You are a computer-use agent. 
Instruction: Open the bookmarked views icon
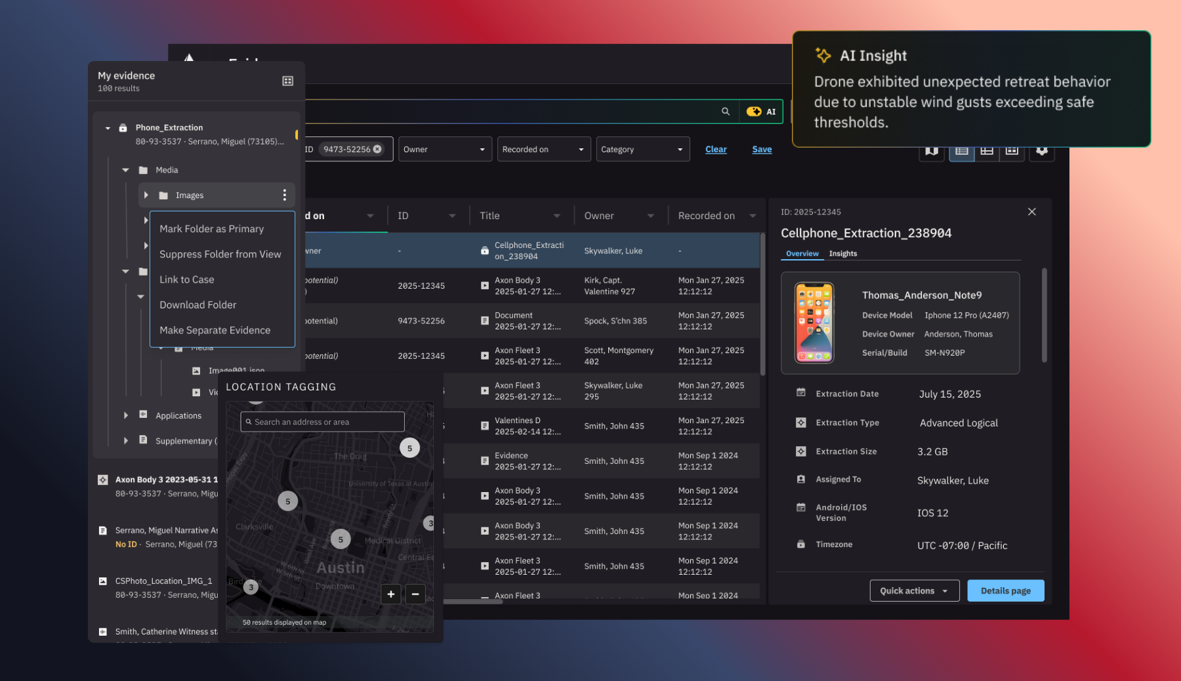pyautogui.click(x=932, y=150)
